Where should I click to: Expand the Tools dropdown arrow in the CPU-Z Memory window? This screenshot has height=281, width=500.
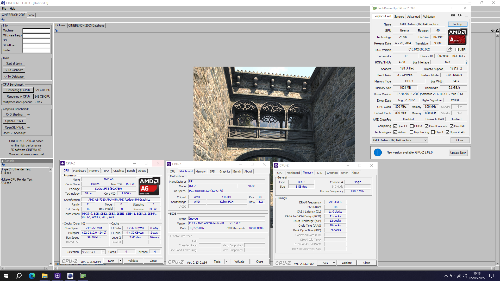pos(334,263)
